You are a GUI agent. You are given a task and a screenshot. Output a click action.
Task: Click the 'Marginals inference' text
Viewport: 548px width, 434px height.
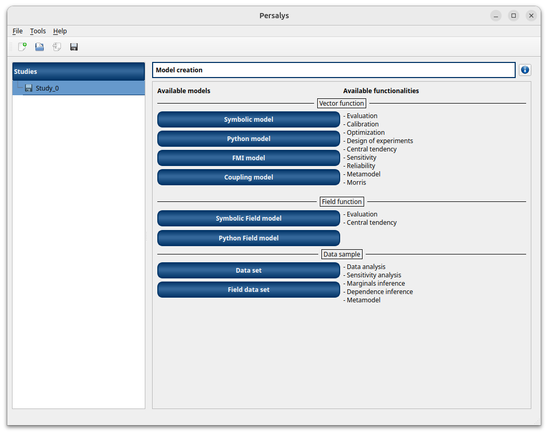(x=376, y=283)
